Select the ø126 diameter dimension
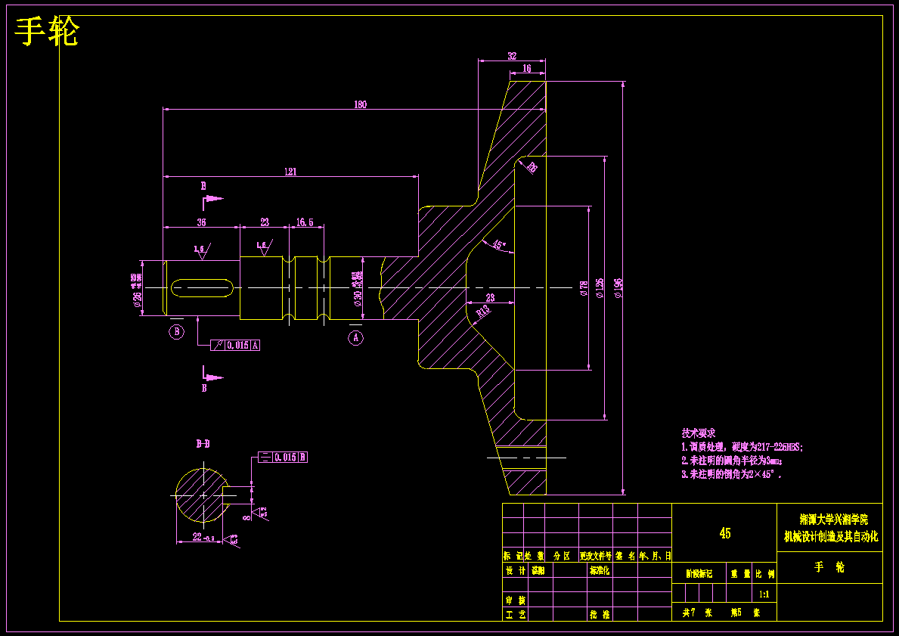This screenshot has height=636, width=899. (x=600, y=288)
